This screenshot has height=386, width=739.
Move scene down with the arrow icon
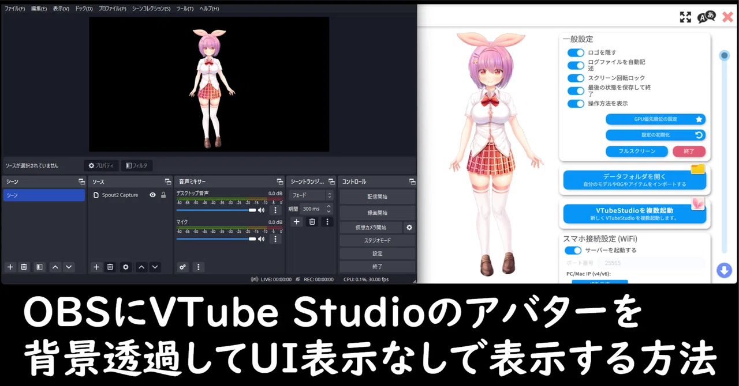(69, 267)
